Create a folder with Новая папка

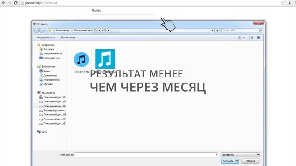point(68,37)
